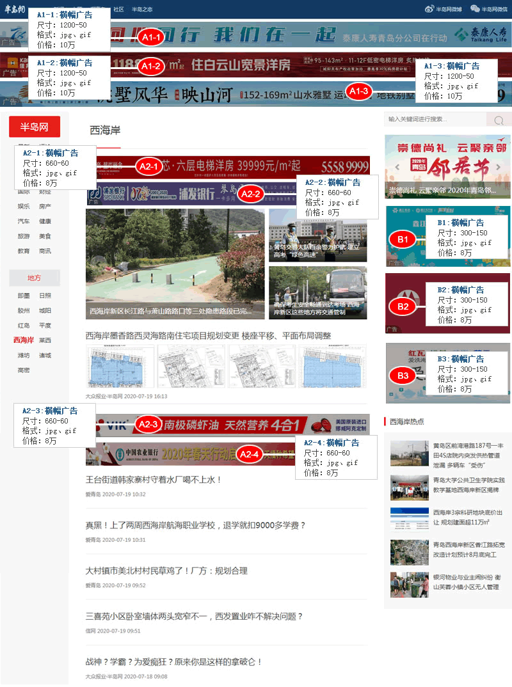Select the 旅游 channel
Viewport: 512px width, 687px height.
(24, 236)
